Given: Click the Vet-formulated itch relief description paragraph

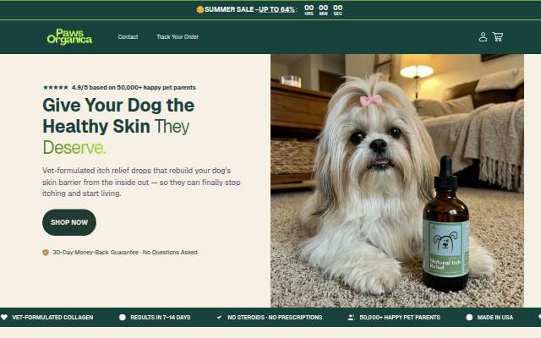Looking at the screenshot, I should [x=141, y=182].
